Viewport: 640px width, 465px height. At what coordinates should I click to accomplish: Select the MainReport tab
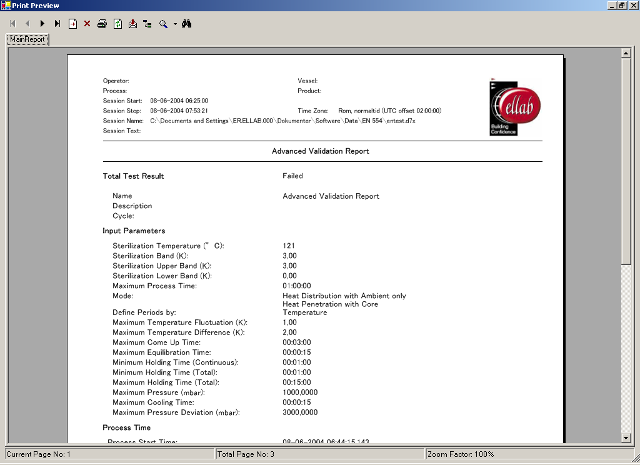click(27, 39)
